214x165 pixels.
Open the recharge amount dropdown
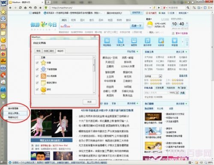point(177,93)
